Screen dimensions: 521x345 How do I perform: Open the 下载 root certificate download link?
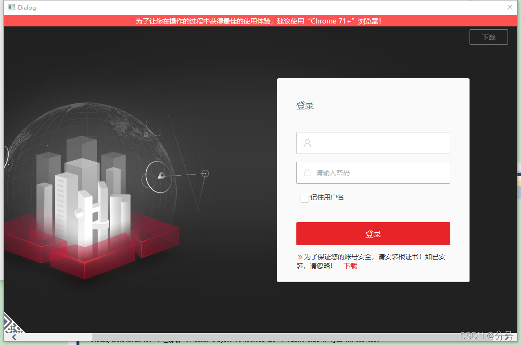[350, 265]
